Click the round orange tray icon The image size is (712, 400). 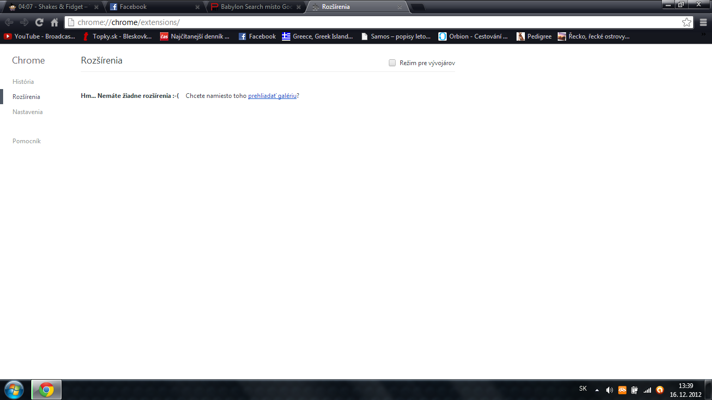[659, 390]
